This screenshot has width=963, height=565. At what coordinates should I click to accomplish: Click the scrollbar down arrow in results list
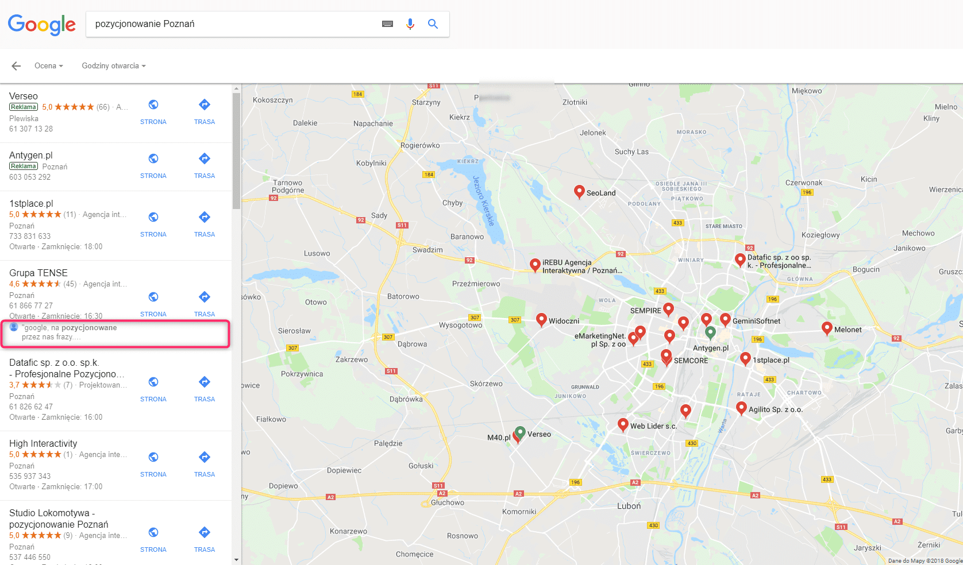click(237, 560)
